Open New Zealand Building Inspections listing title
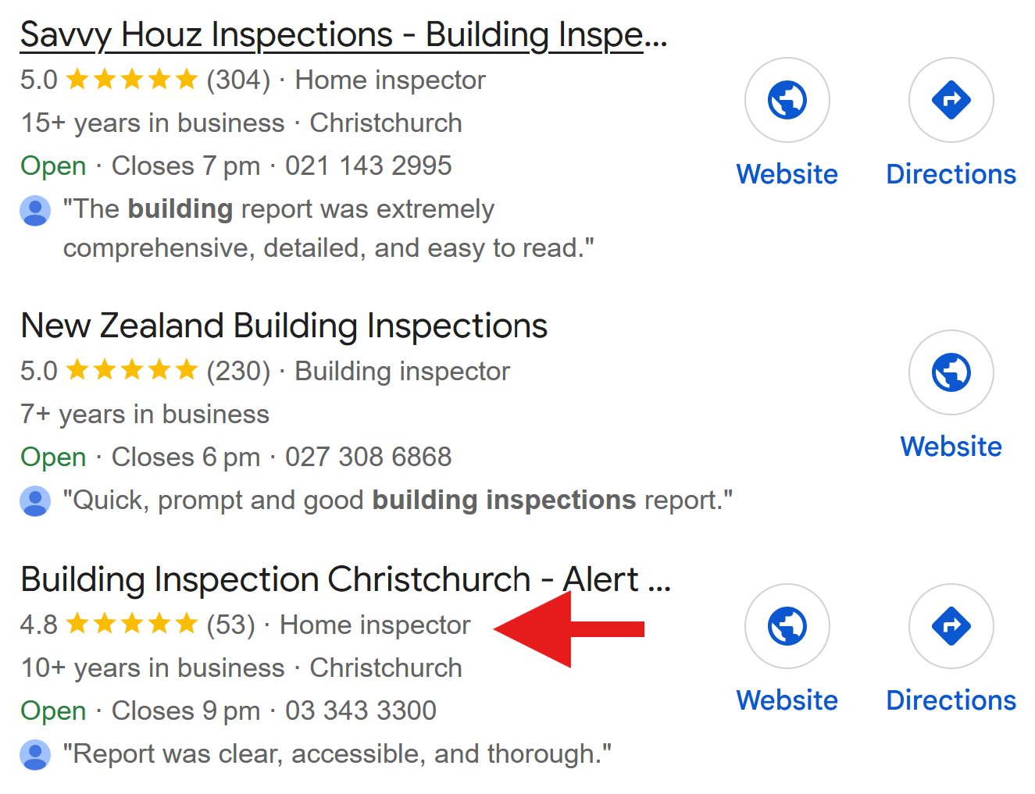 [x=284, y=326]
